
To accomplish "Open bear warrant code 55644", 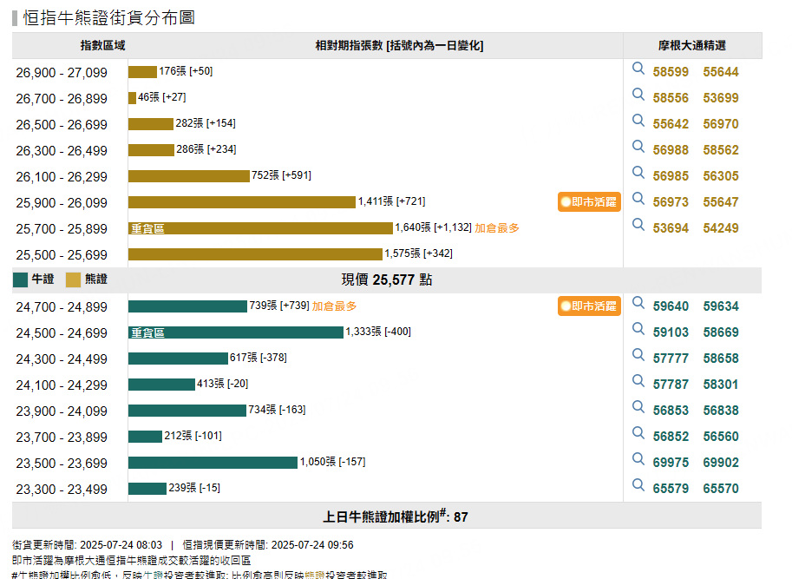I will pyautogui.click(x=721, y=72).
